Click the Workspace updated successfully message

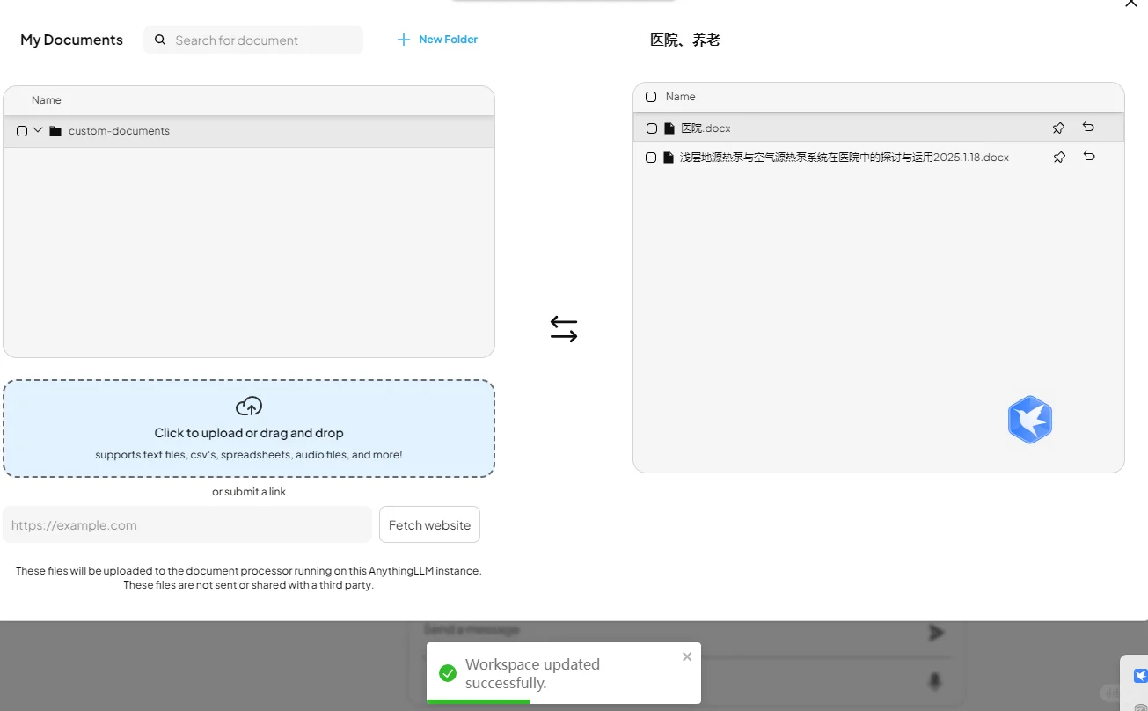click(532, 674)
